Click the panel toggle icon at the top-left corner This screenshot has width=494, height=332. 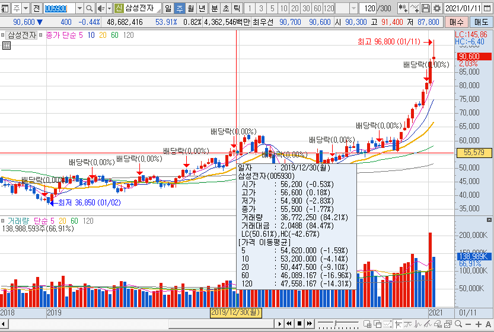coord(5,8)
